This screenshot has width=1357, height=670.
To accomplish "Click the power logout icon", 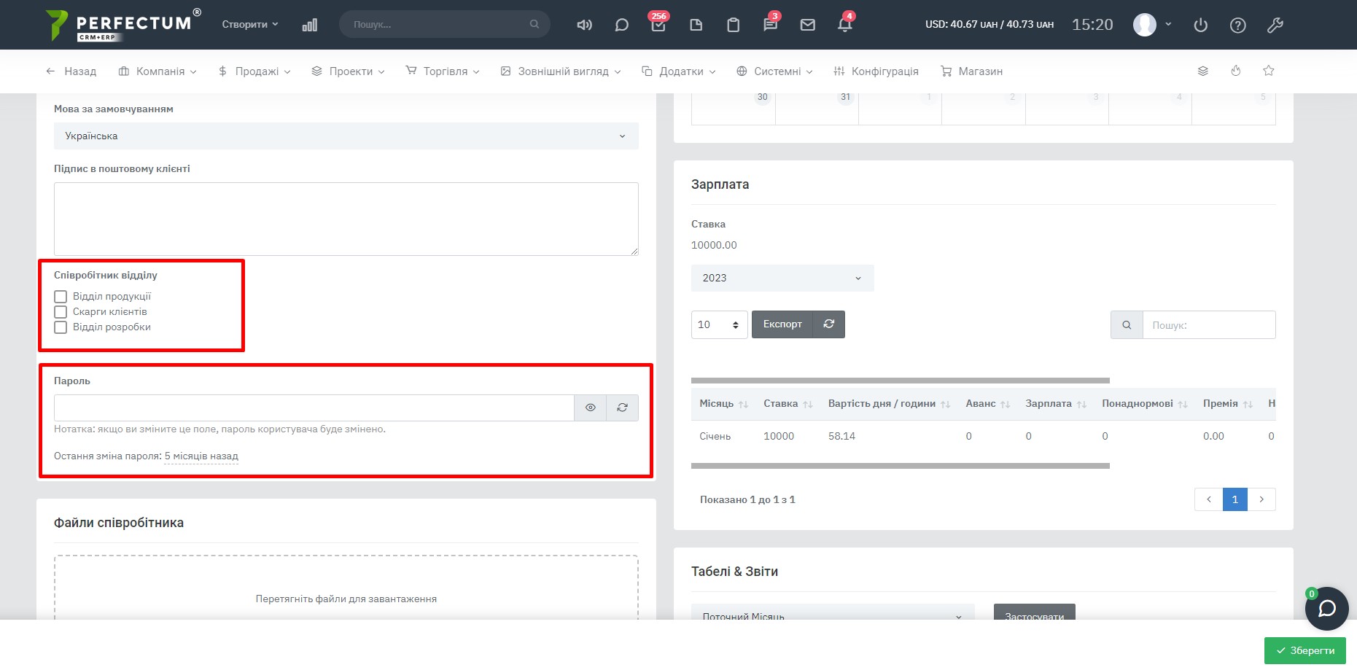I will click(1200, 25).
